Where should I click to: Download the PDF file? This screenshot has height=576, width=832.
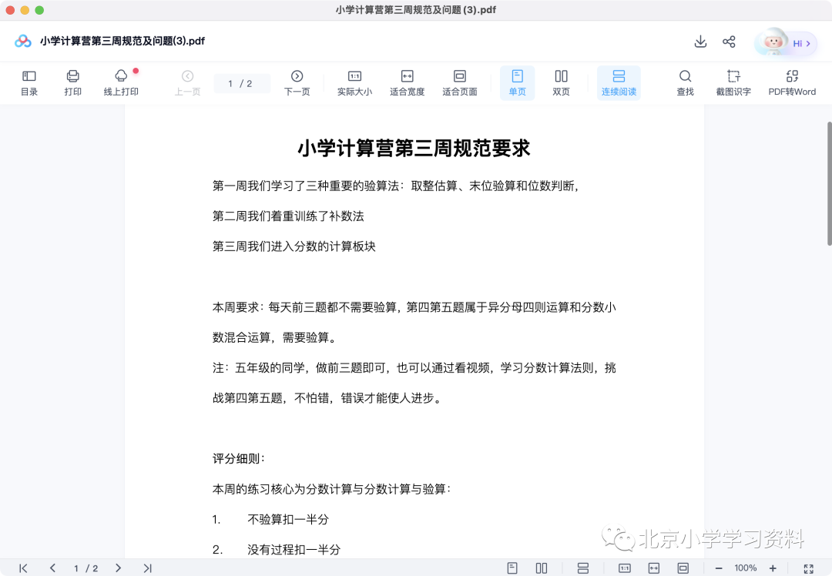pos(700,42)
